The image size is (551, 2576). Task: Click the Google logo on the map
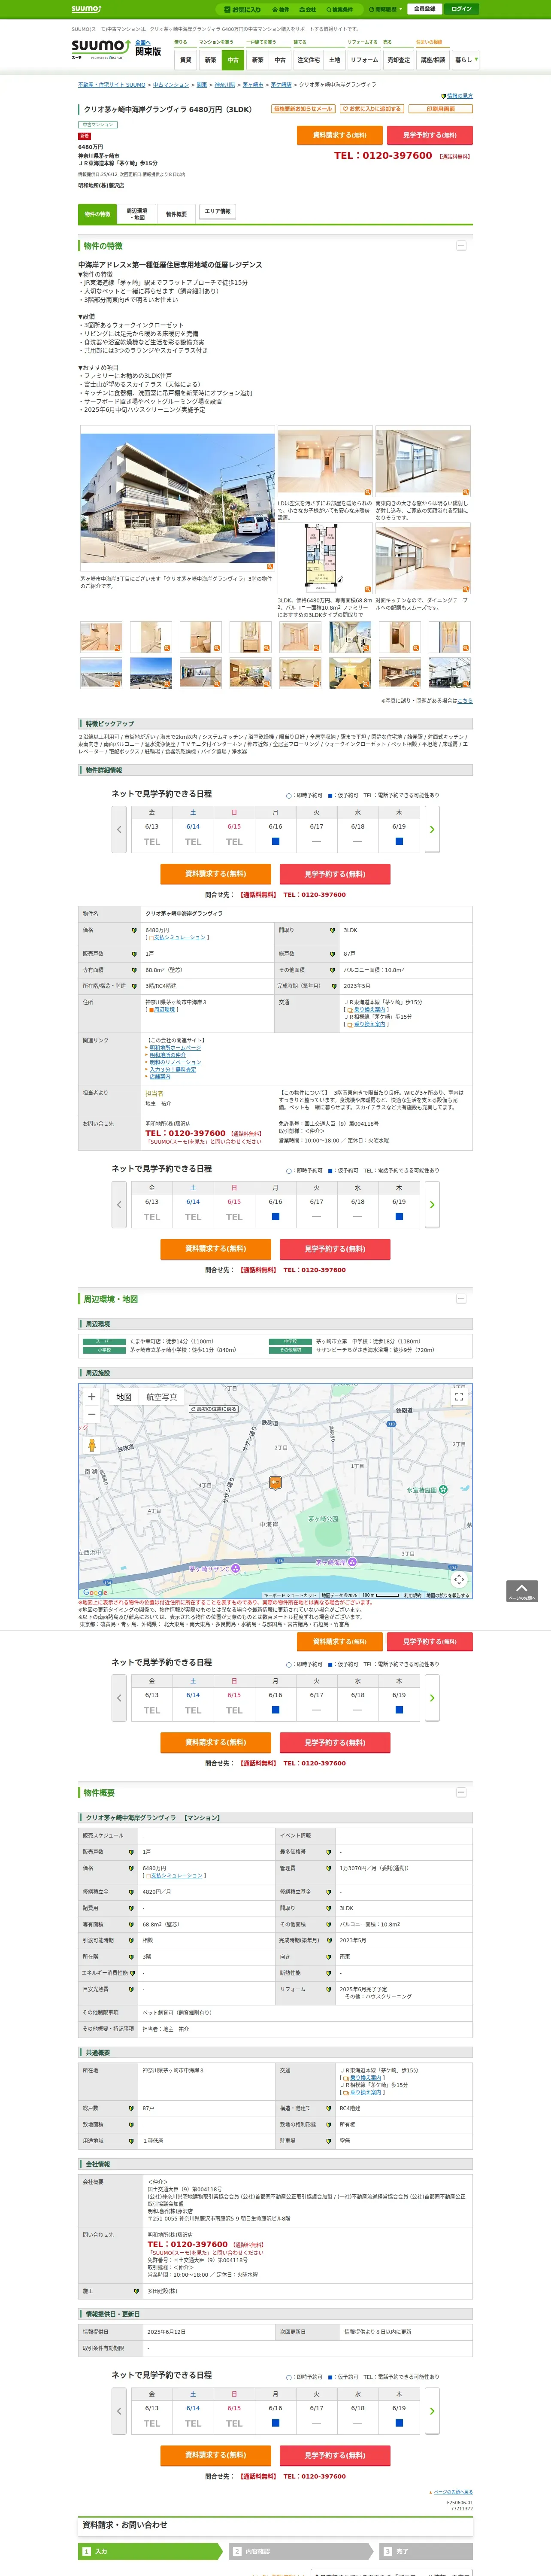(x=94, y=1593)
